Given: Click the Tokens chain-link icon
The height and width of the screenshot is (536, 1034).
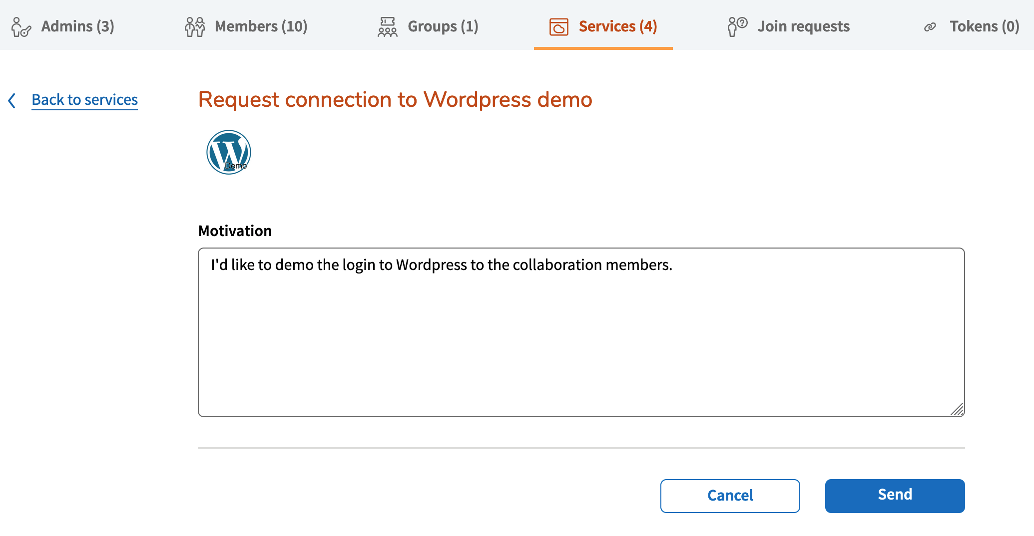Looking at the screenshot, I should tap(930, 27).
